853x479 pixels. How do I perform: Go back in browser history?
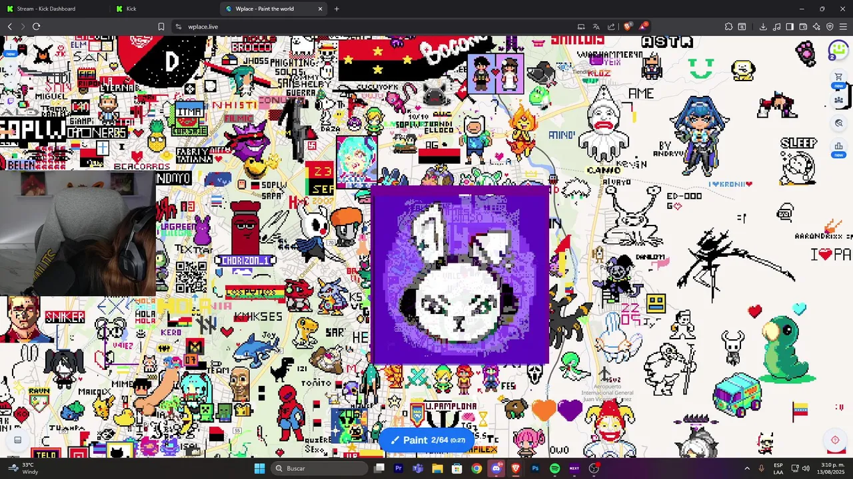click(10, 27)
